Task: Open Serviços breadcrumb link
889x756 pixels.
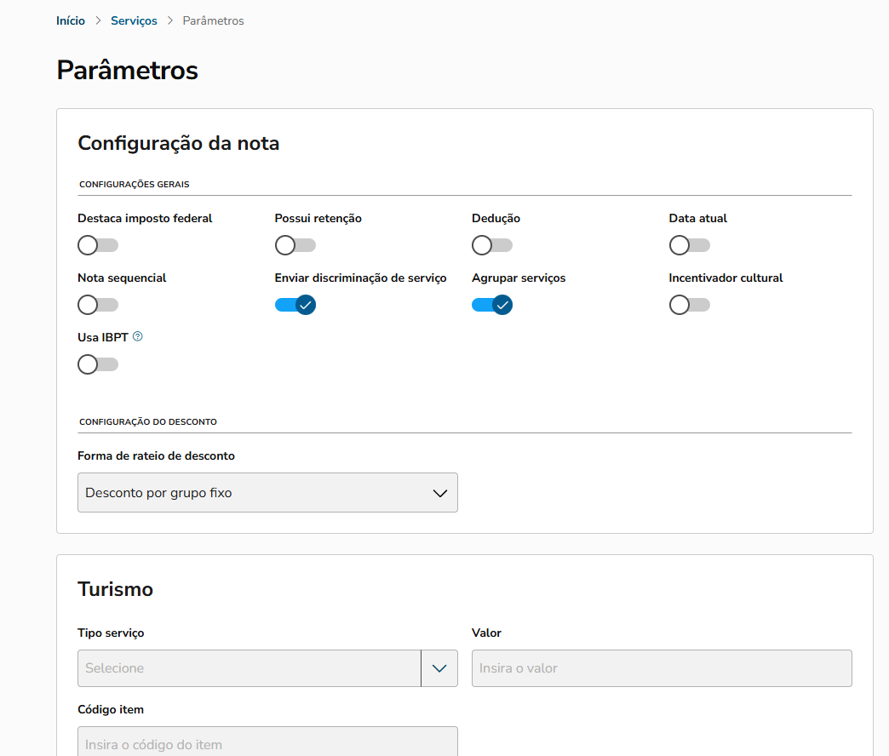Action: (134, 21)
